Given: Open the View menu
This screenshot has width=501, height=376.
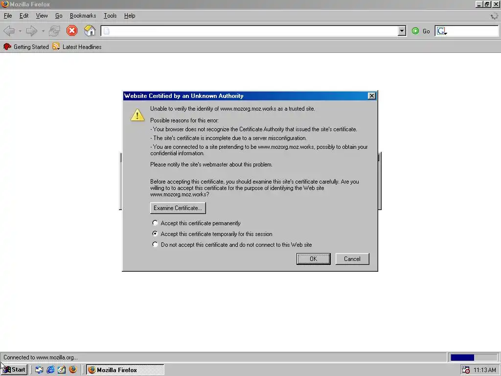Looking at the screenshot, I should click(42, 16).
